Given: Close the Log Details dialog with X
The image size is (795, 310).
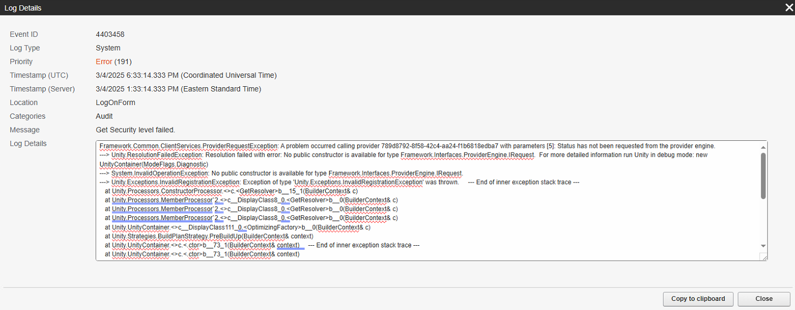Looking at the screenshot, I should (789, 7).
